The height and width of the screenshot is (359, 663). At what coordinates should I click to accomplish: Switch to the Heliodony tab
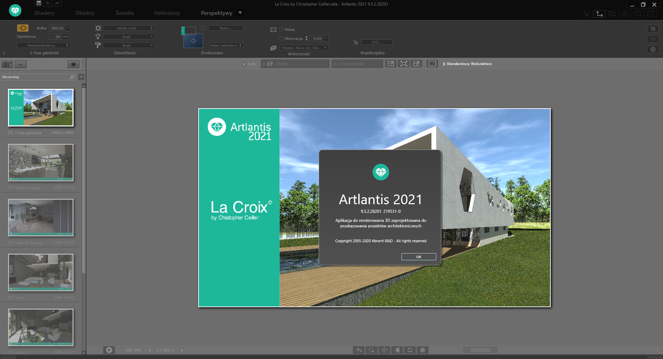coord(167,13)
